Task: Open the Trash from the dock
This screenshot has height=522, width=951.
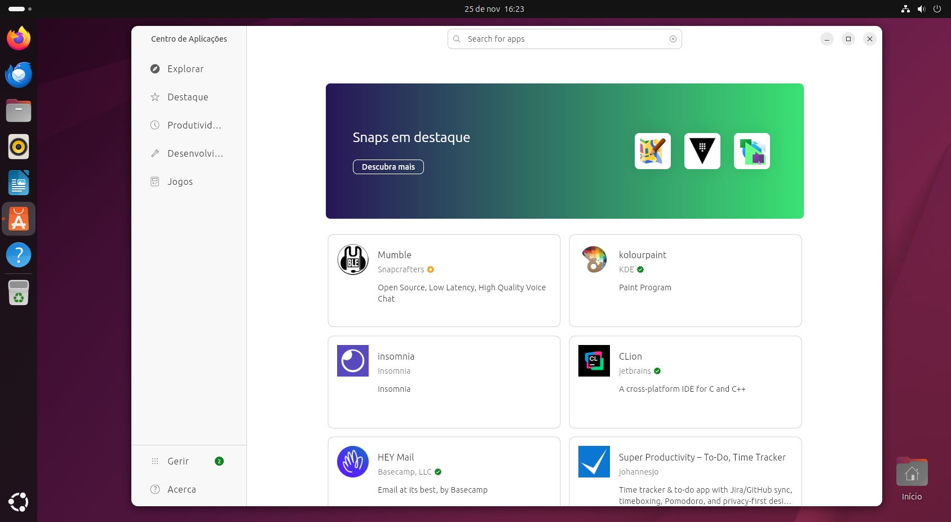Action: pyautogui.click(x=19, y=292)
